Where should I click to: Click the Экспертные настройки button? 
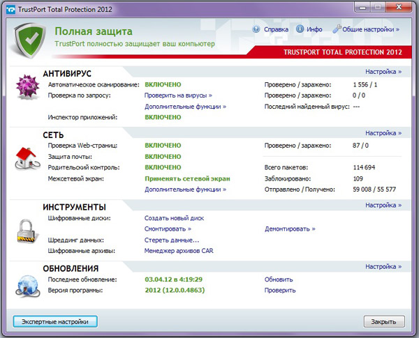pyautogui.click(x=54, y=321)
